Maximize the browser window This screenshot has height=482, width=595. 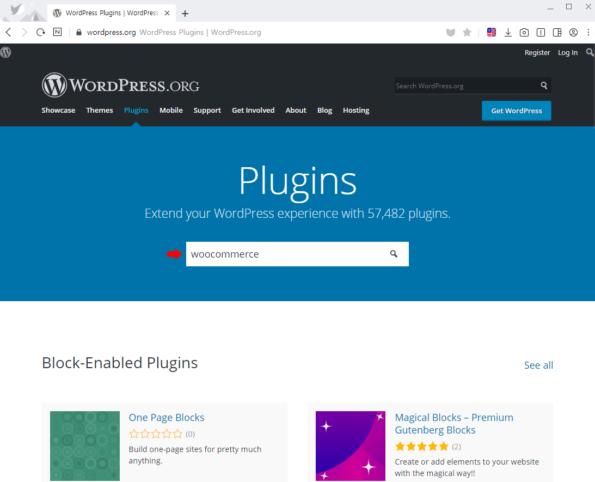click(x=569, y=7)
